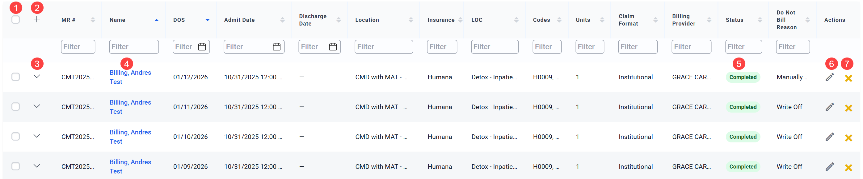Edit the 01/12/2026 row with pencil icon
863x179 pixels.
coord(830,77)
